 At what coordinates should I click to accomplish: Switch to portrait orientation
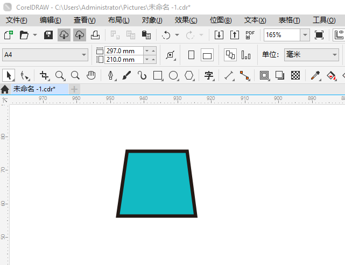[x=192, y=55]
